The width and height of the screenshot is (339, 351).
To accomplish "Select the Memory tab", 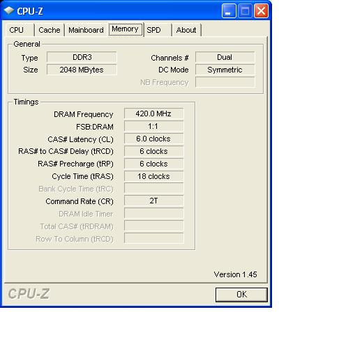I will point(126,29).
